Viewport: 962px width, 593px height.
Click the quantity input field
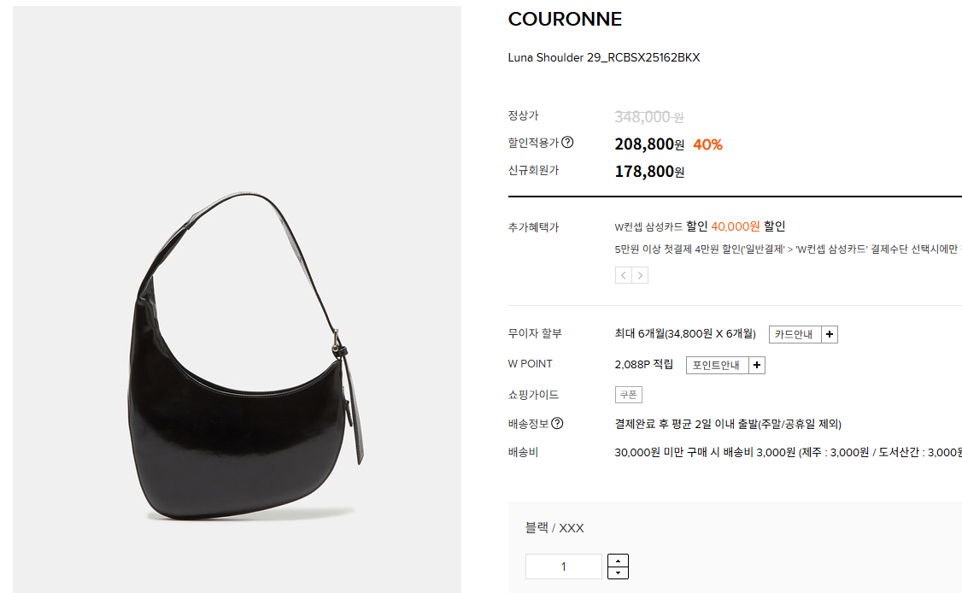coord(564,567)
